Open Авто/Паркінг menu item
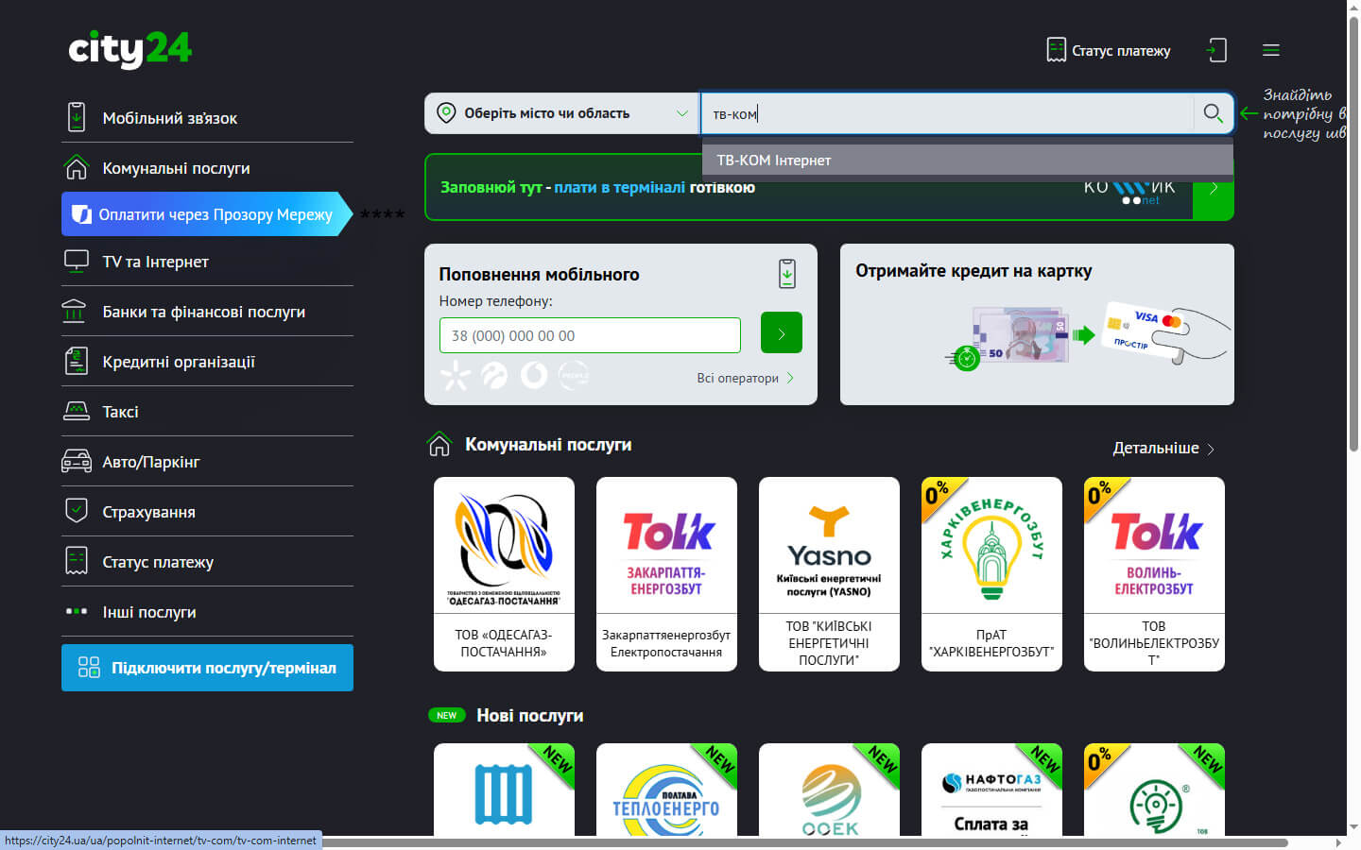Screen dimensions: 1361x850 coord(207,462)
